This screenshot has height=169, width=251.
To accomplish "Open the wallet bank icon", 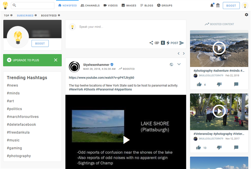I will point(217,5).
